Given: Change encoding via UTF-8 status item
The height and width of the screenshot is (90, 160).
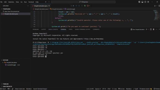Looking at the screenshot, I should (x=104, y=89).
